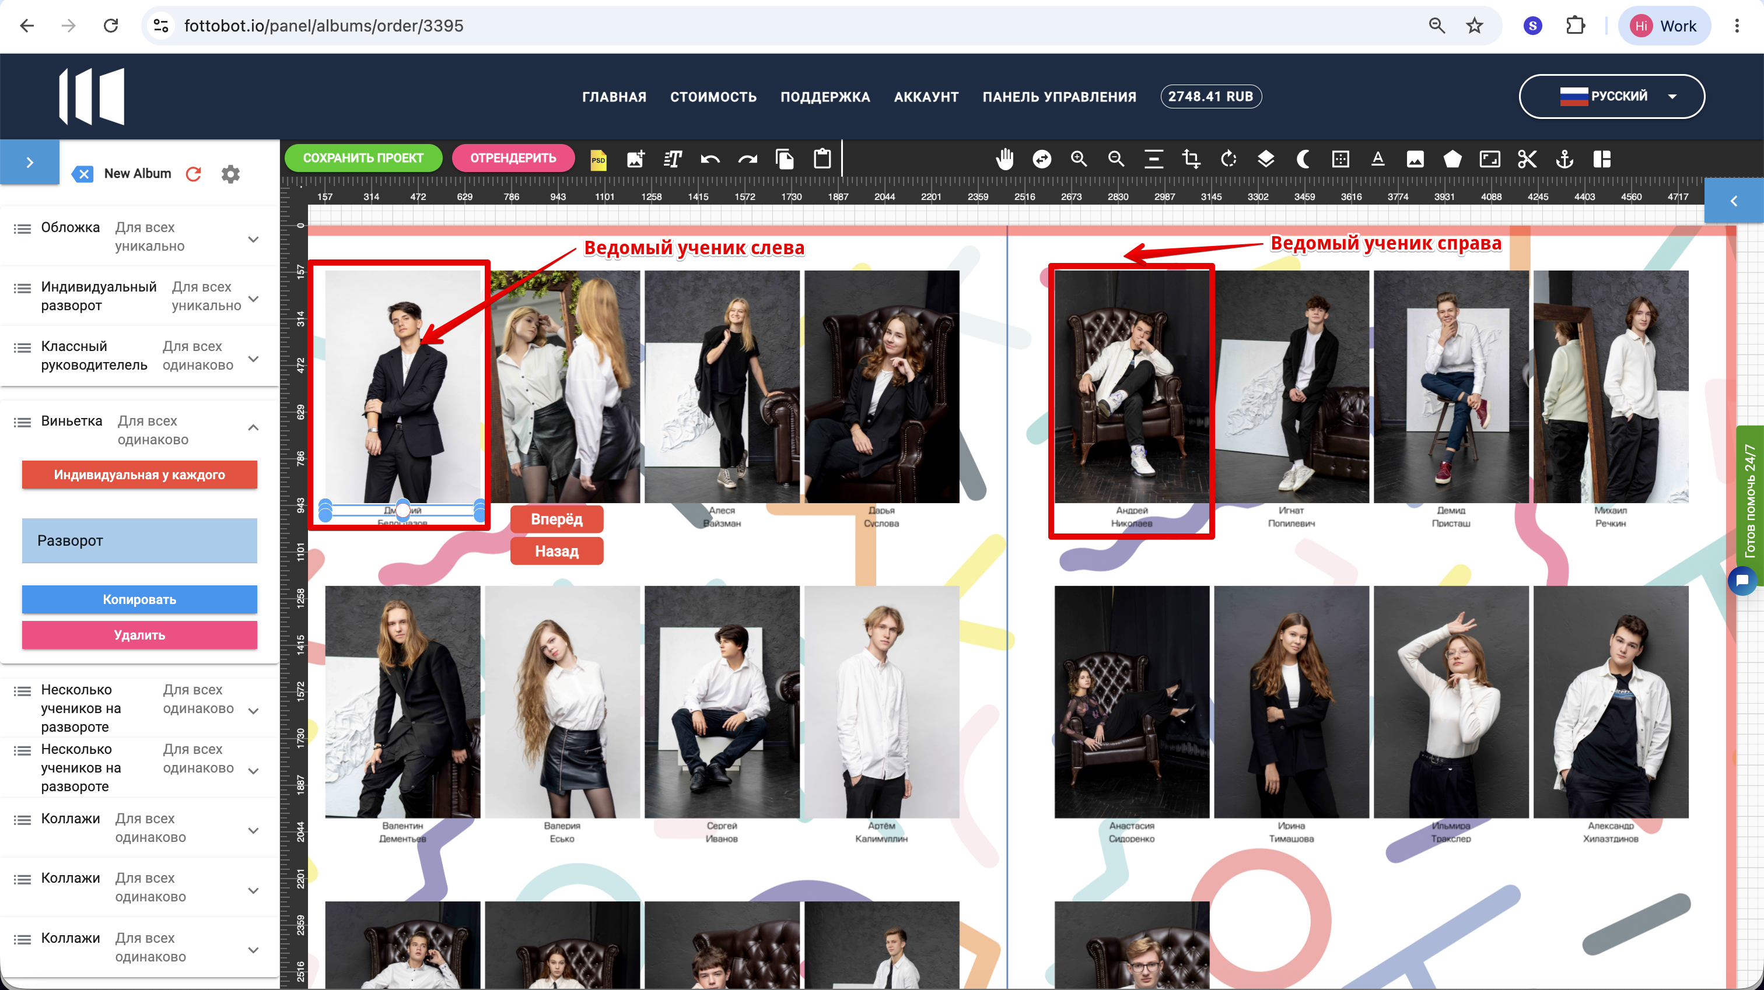Select the crop tool
The width and height of the screenshot is (1764, 990).
coord(1191,160)
